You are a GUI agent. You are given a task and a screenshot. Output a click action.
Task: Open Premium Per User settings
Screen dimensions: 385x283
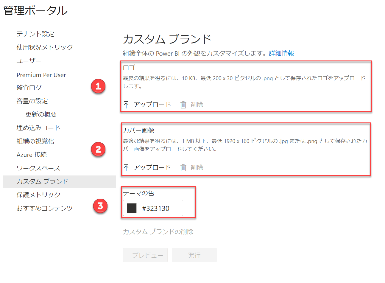click(41, 75)
